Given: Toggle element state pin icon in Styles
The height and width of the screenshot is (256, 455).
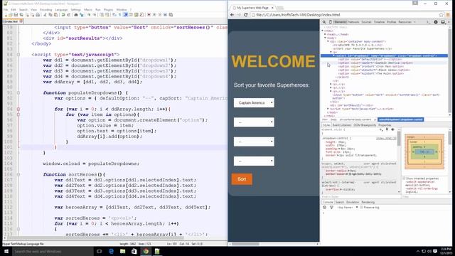Looking at the screenshot, I should pos(387,129).
